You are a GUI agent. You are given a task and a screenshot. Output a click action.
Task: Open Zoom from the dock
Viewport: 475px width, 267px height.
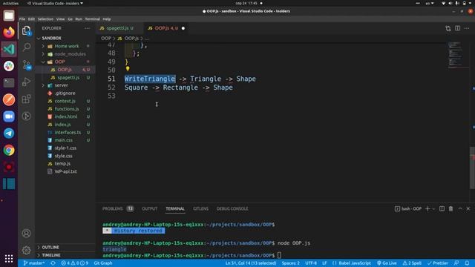(x=9, y=116)
